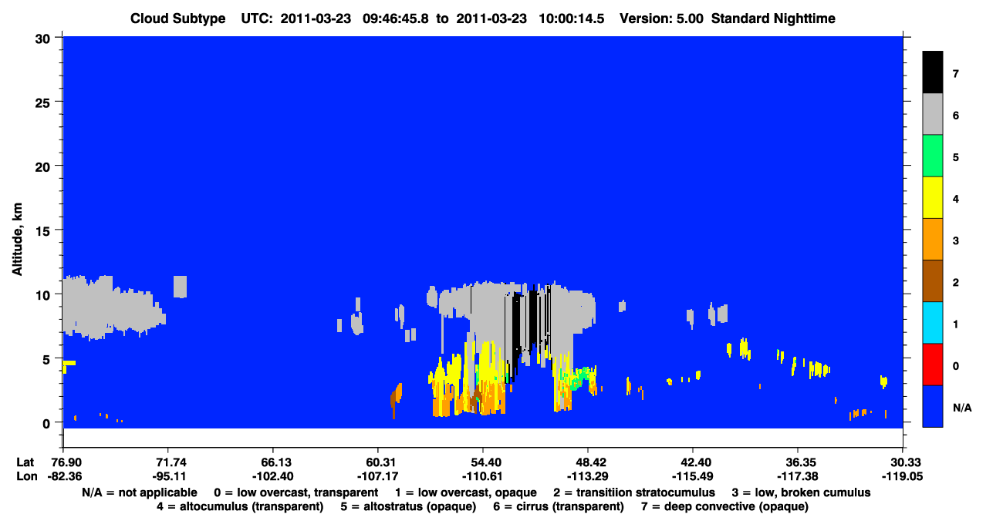
Task: Click latitude value '30.33'
Action: click(x=903, y=462)
